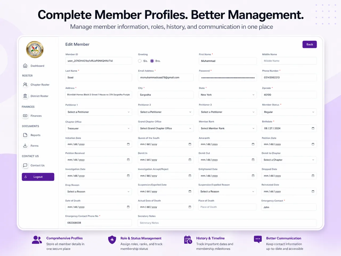Image resolution: width=341 pixels, height=256 pixels.
Task: Click the Email Address field
Action: pyautogui.click(x=166, y=77)
